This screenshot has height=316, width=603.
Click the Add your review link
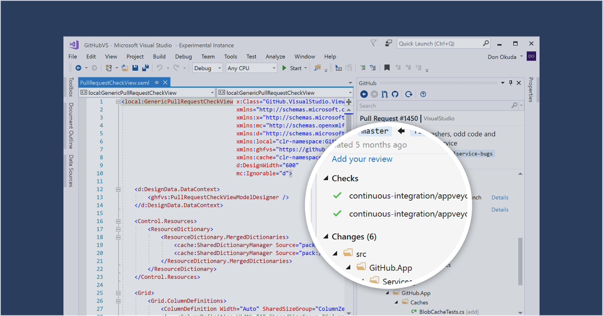pos(362,159)
